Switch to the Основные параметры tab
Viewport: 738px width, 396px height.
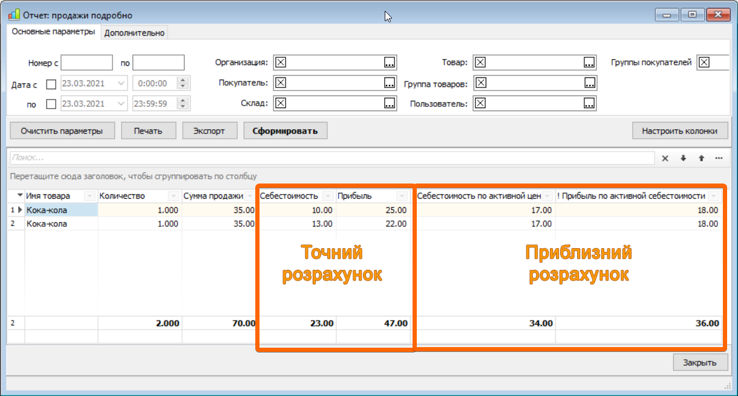click(x=54, y=32)
